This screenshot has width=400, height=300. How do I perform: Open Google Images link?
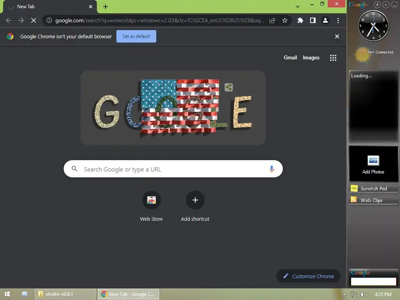[311, 58]
